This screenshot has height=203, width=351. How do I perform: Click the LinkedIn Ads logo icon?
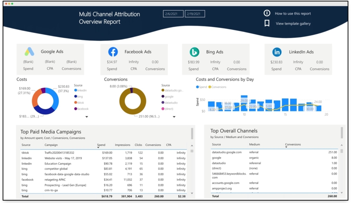point(277,52)
